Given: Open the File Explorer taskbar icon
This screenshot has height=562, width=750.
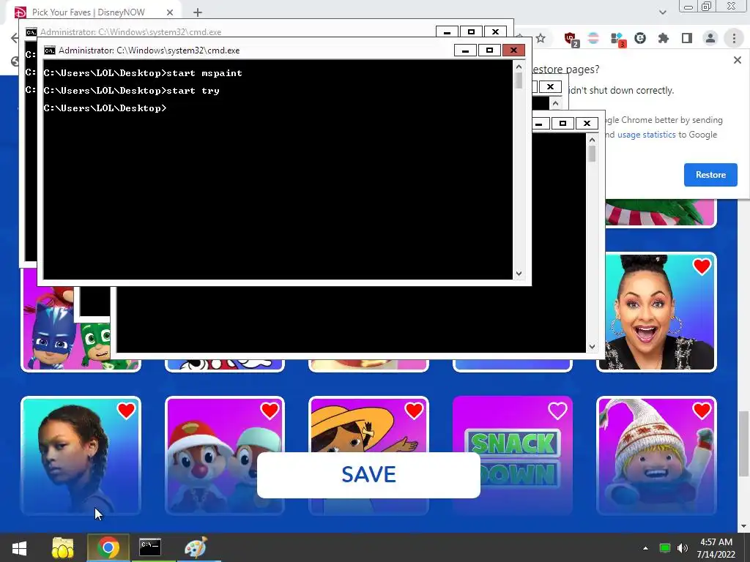Looking at the screenshot, I should pos(63,547).
